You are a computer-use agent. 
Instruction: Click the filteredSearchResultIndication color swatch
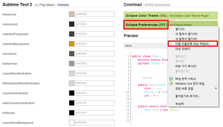(x=72, y=83)
